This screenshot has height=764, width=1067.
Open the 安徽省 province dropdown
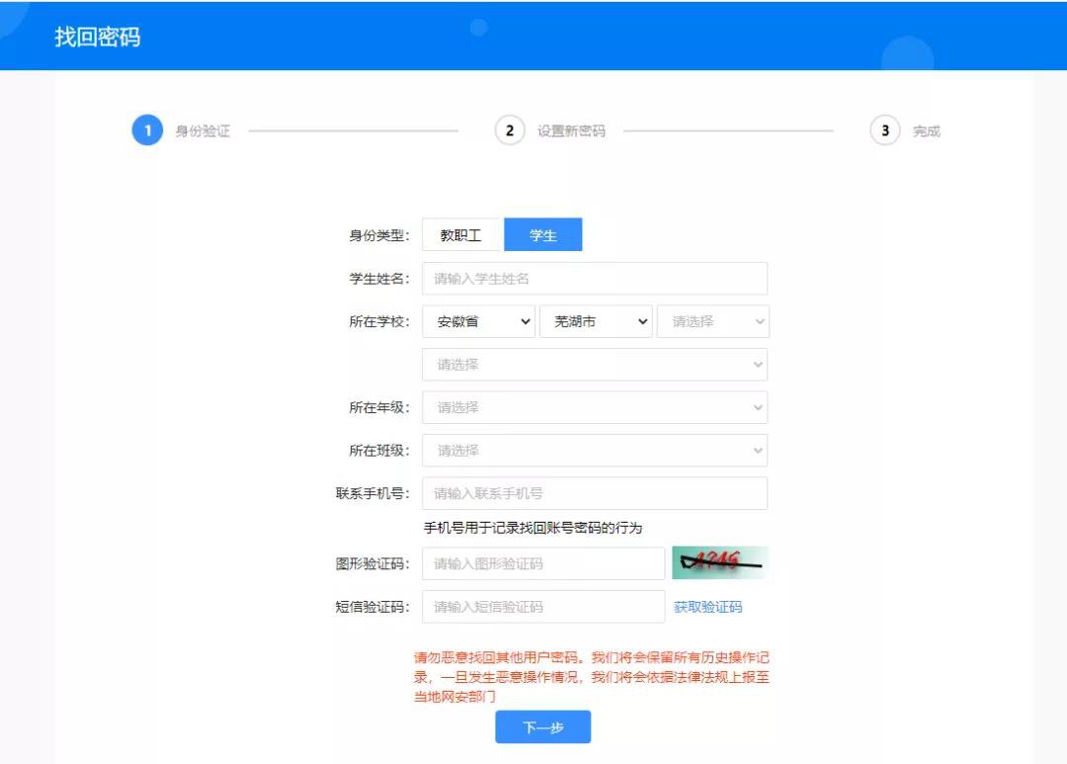click(478, 321)
